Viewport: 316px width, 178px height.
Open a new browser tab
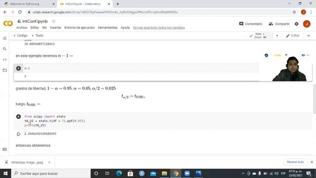tap(118, 4)
